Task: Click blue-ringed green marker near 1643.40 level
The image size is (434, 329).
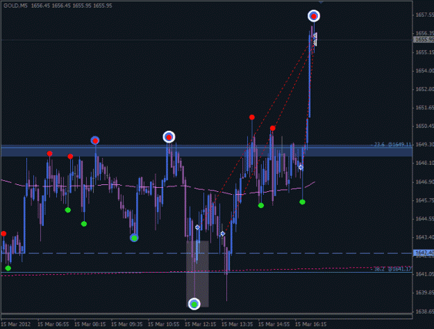Action: [134, 238]
